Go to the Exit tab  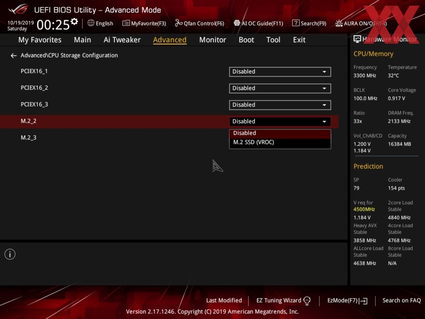click(299, 40)
